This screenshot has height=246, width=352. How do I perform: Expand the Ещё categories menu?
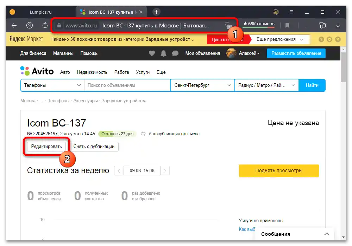pos(161,72)
